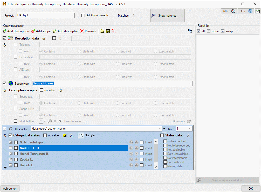This screenshot has width=261, height=192.
Task: Open the Links to areas link
Action: [73, 121]
